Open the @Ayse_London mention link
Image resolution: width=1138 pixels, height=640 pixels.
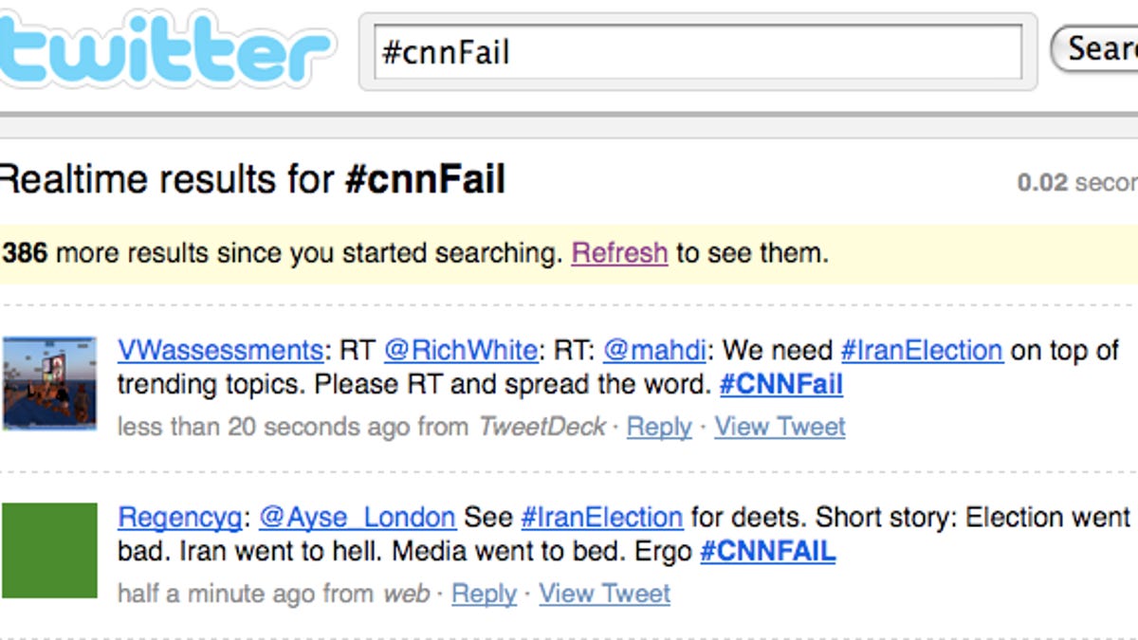(x=358, y=517)
